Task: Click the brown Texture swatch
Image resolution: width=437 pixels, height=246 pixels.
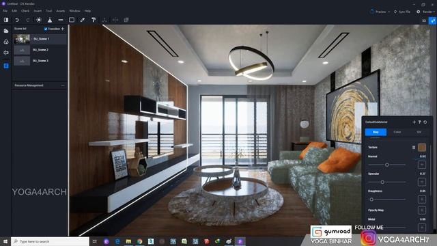Action: 422,148
